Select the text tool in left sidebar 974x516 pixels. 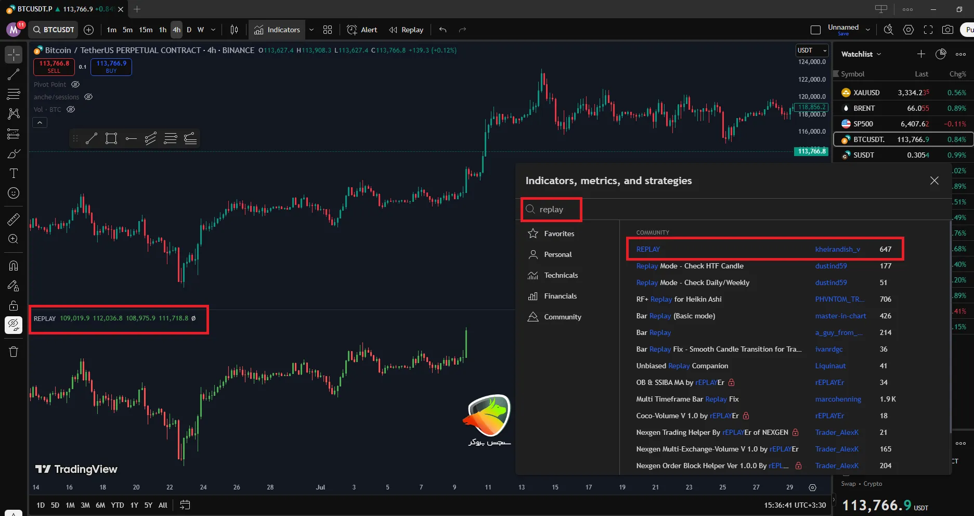tap(14, 173)
